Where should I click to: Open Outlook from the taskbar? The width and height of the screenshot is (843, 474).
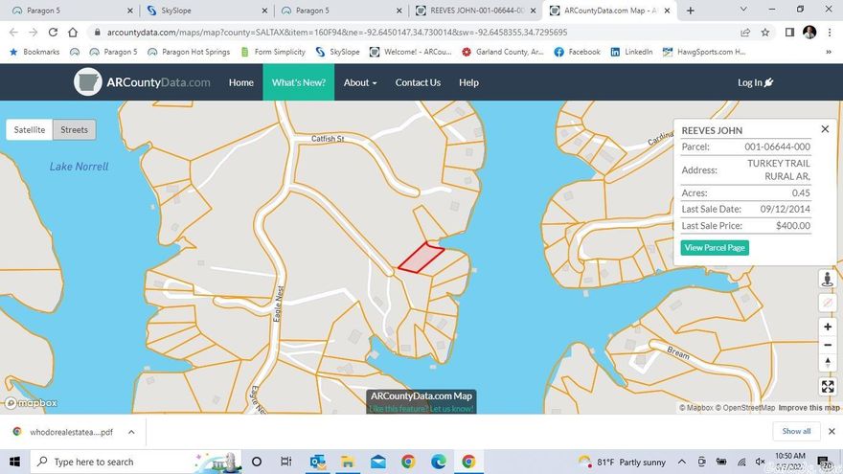click(x=317, y=462)
